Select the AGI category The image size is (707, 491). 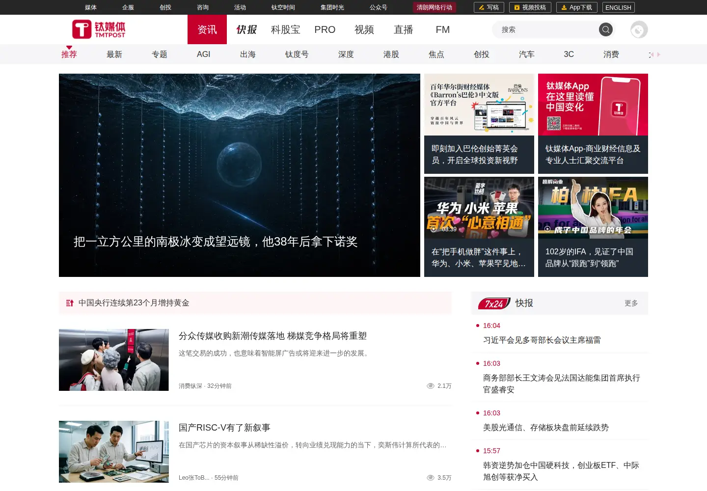pyautogui.click(x=203, y=54)
